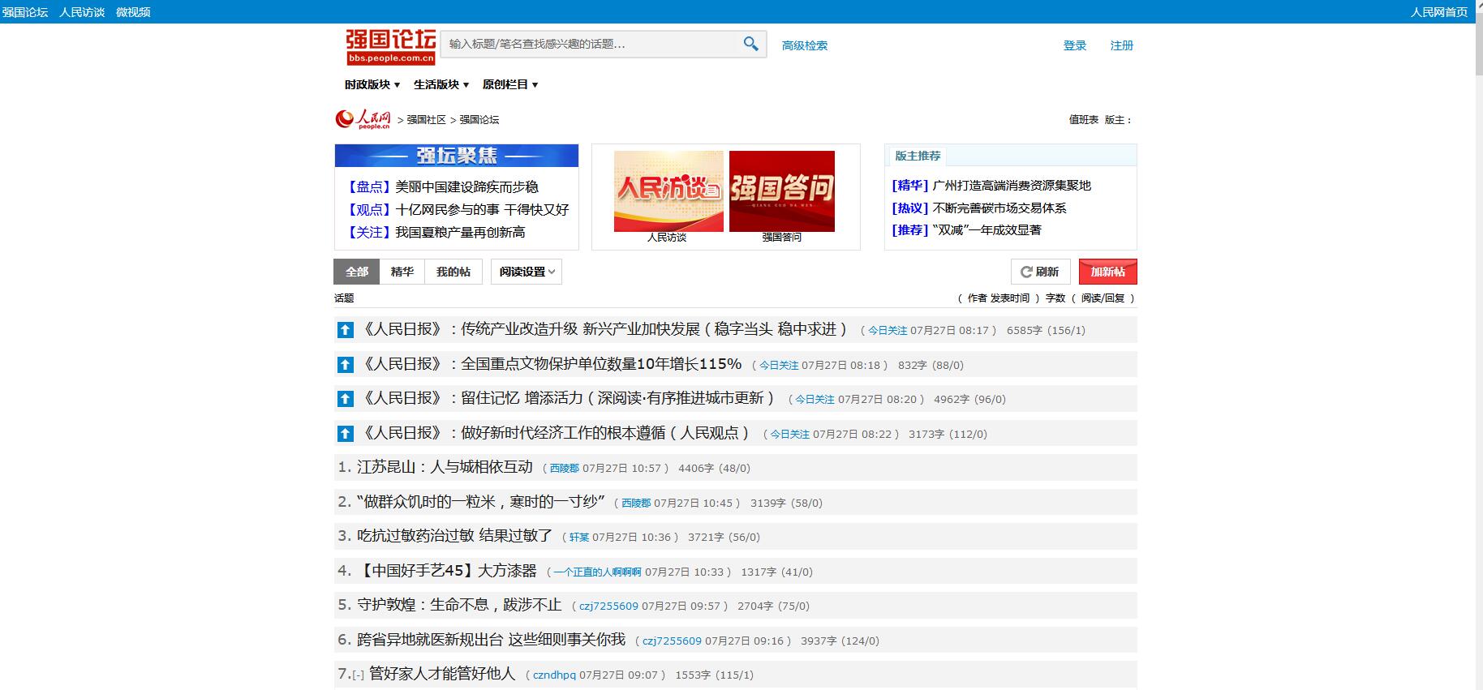Click the search magnifier icon
This screenshot has width=1483, height=690.
pos(751,44)
